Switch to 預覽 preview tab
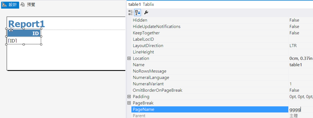 point(28,5)
